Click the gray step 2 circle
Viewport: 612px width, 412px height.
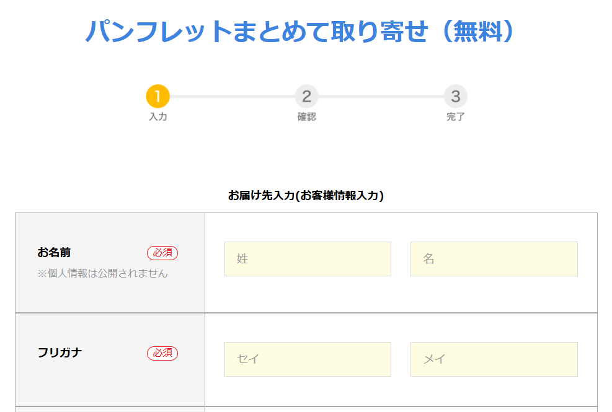(306, 97)
